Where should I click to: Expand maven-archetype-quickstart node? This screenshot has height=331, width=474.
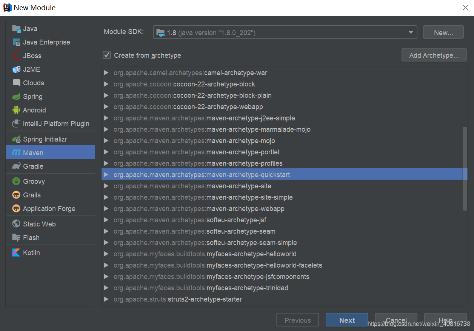(106, 175)
